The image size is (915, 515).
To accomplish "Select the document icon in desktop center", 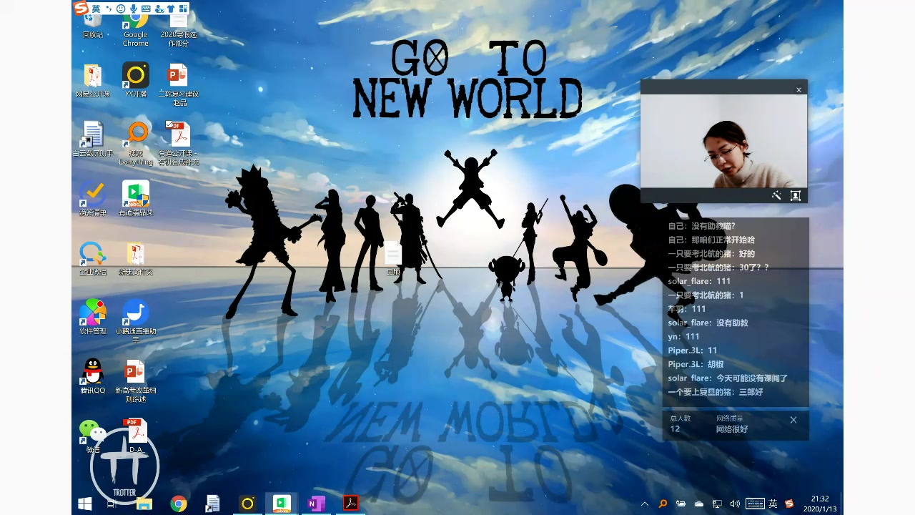I will [393, 258].
